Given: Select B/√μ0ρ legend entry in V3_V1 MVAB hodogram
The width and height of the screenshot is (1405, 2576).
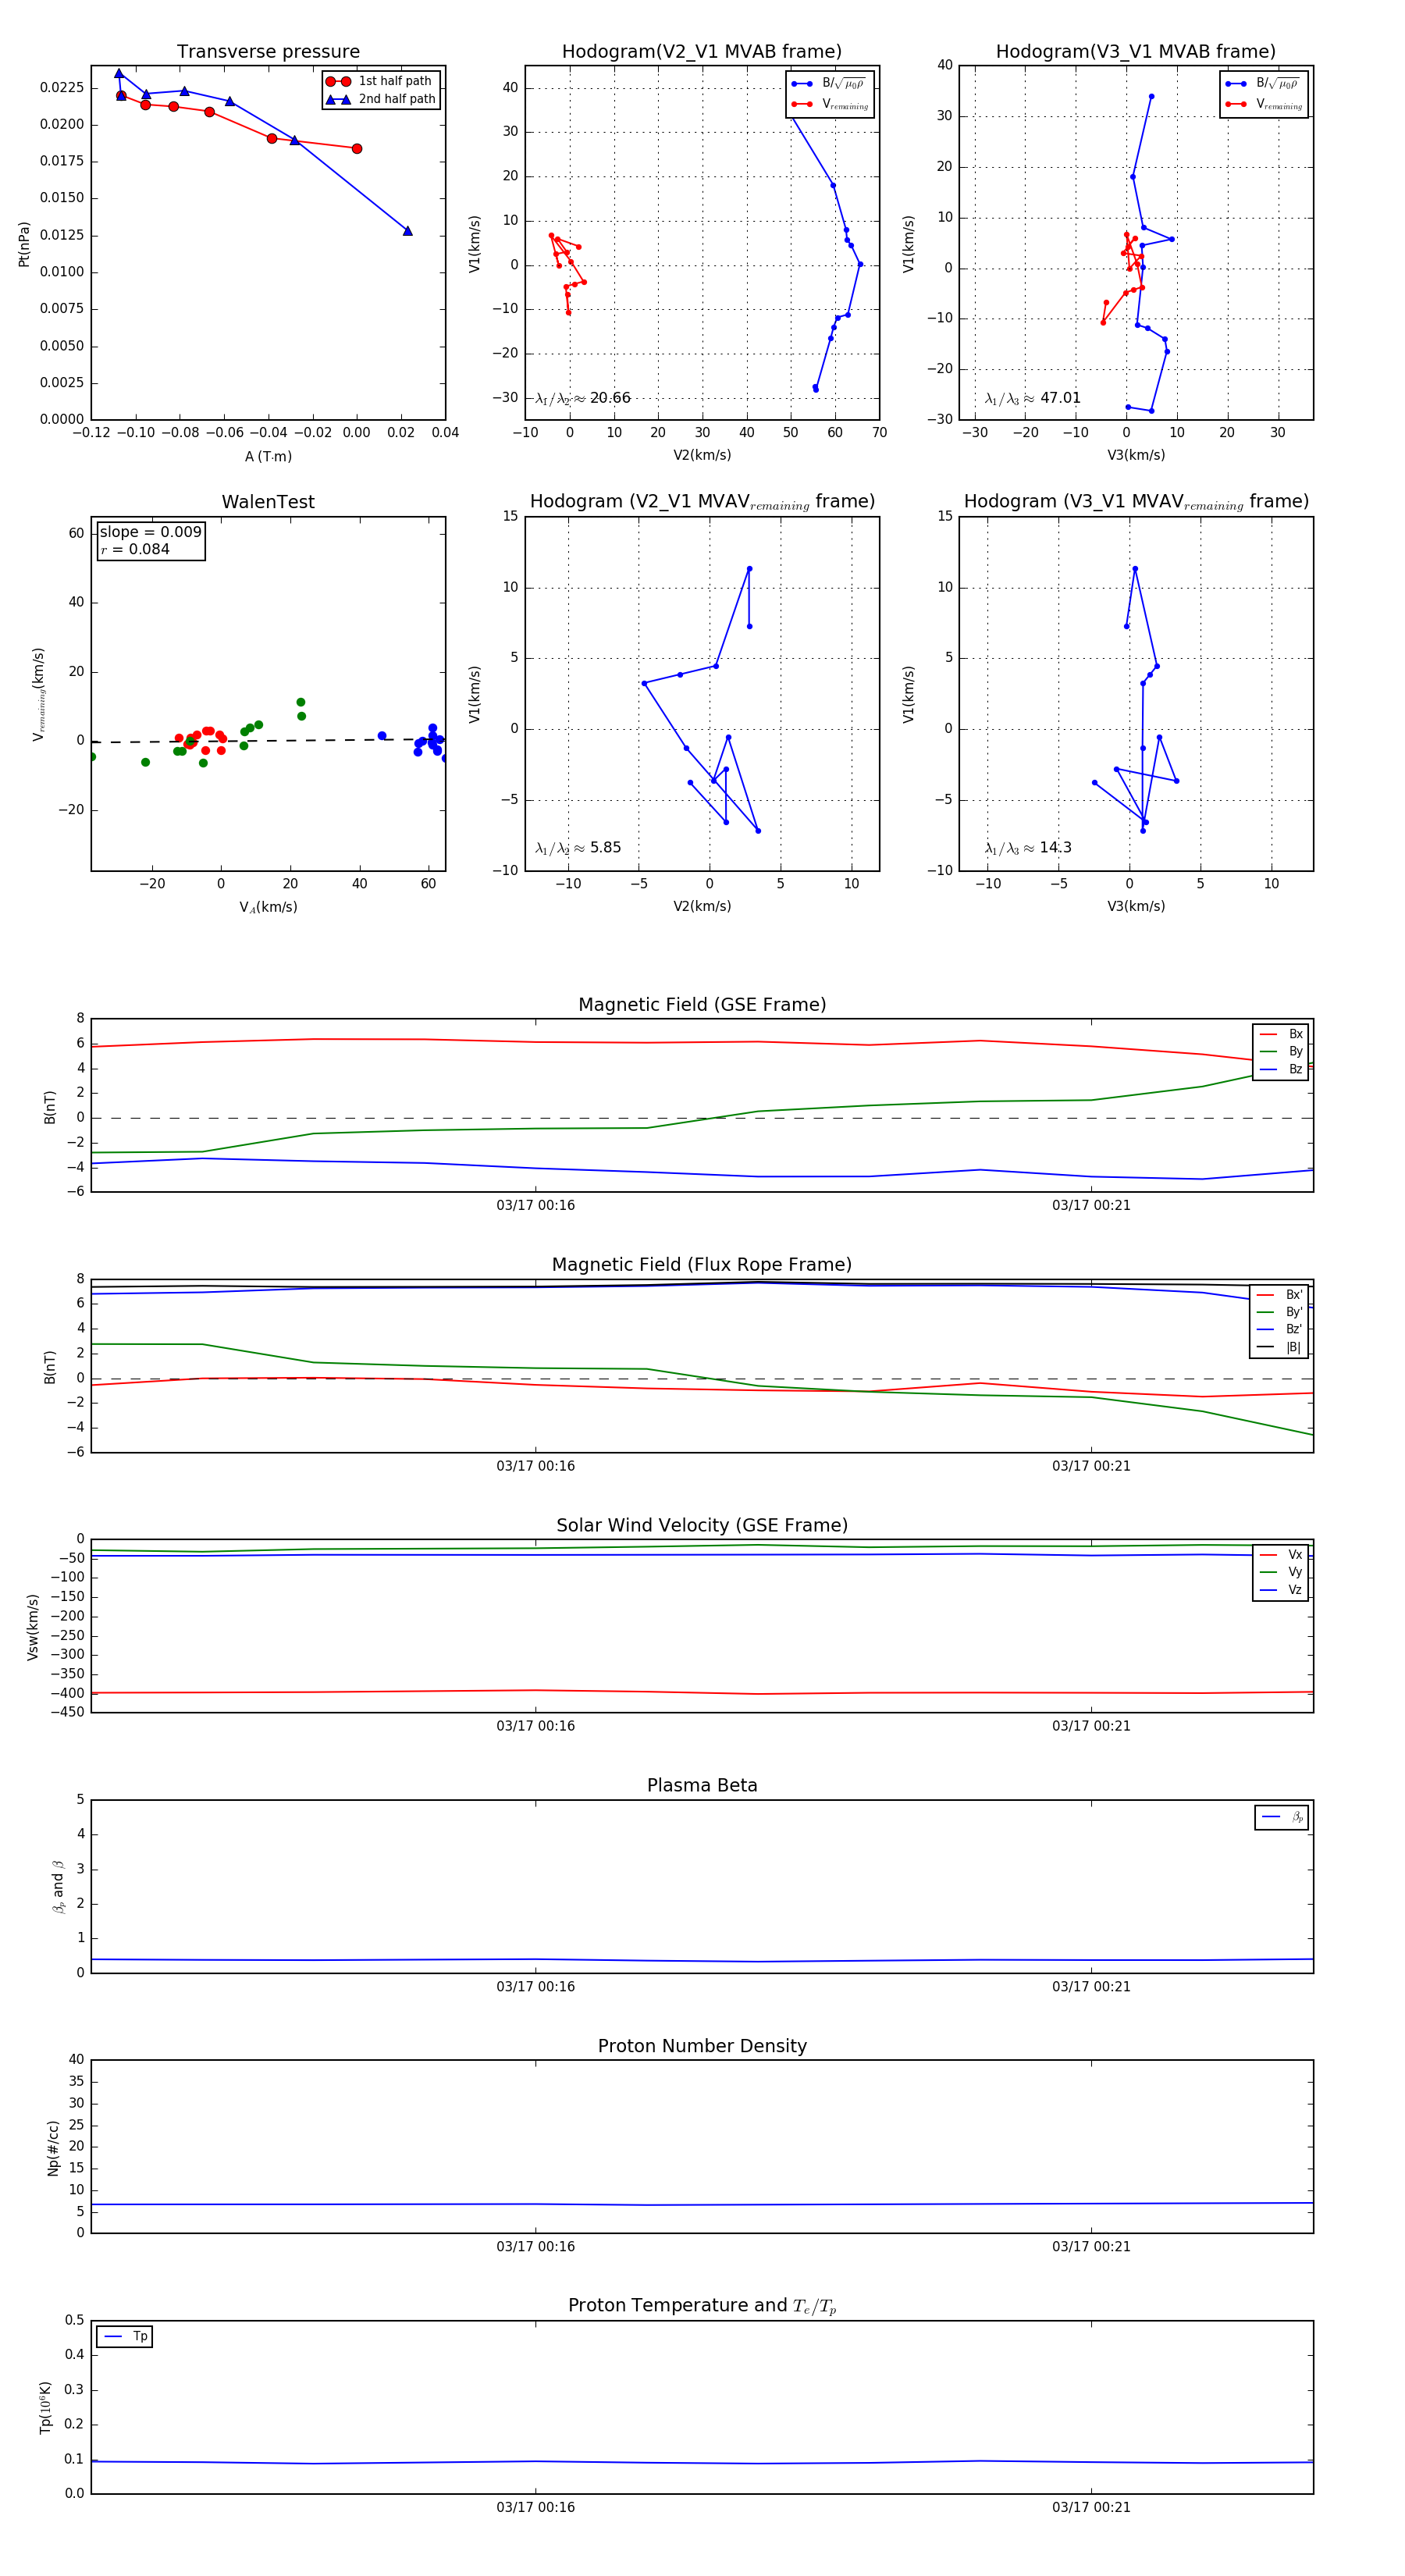Looking at the screenshot, I should click(x=1263, y=83).
